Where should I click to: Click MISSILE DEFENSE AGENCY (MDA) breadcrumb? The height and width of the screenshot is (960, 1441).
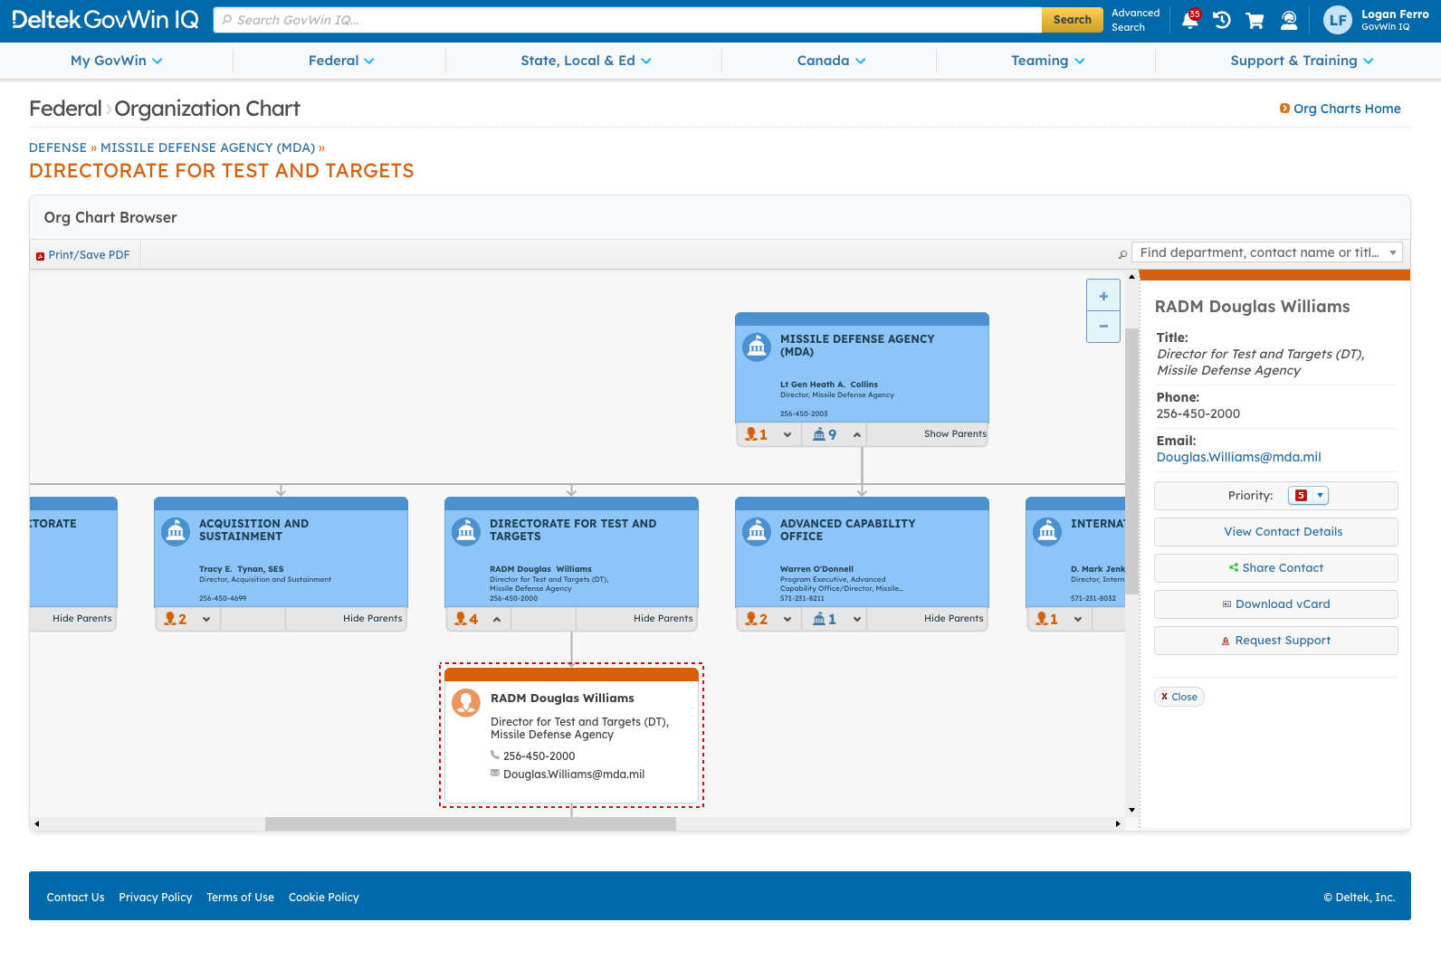point(207,147)
